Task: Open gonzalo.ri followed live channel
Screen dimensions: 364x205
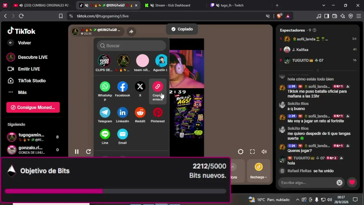Action: 33,150
